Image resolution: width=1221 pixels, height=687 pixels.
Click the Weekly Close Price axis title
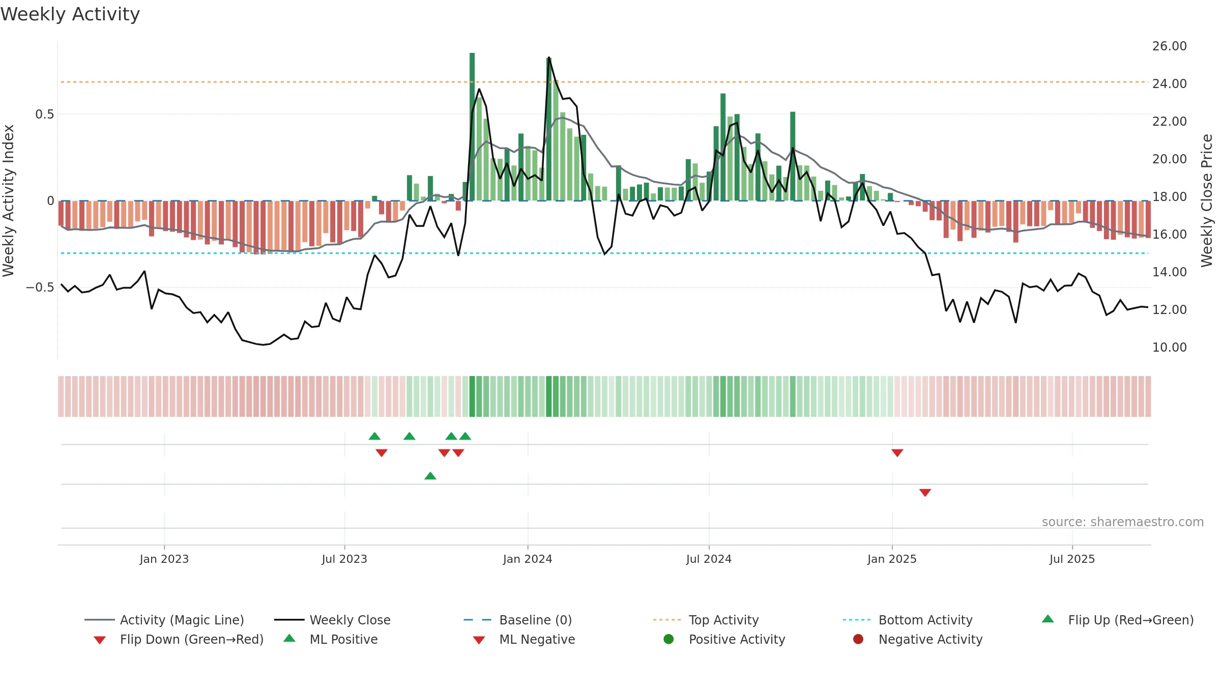(x=1207, y=201)
